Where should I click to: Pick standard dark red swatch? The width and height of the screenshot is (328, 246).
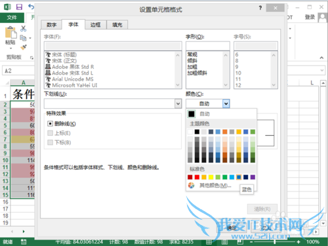(x=190, y=177)
